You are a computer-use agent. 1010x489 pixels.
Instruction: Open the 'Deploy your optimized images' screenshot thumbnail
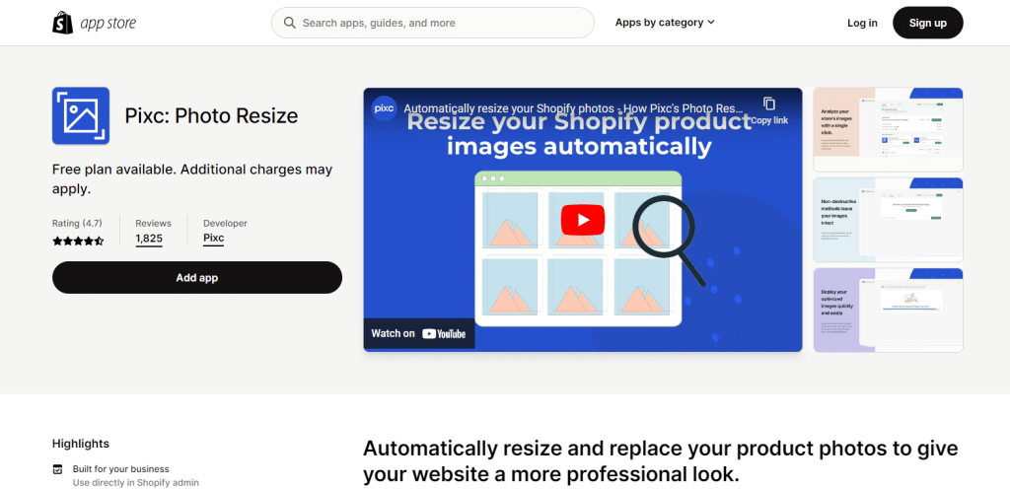889,311
